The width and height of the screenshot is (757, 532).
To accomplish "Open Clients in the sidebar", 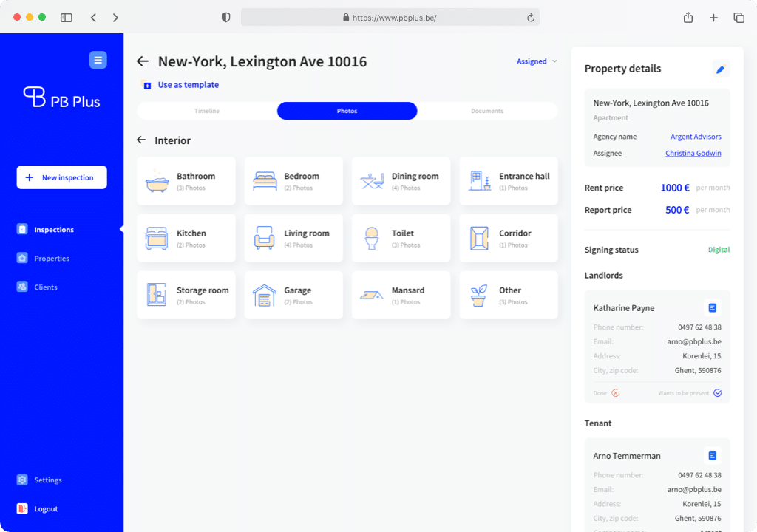I will point(46,287).
